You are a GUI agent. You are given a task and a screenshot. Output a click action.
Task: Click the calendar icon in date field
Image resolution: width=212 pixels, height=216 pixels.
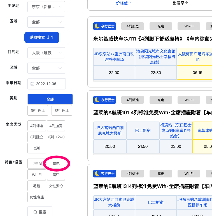(x=32, y=84)
